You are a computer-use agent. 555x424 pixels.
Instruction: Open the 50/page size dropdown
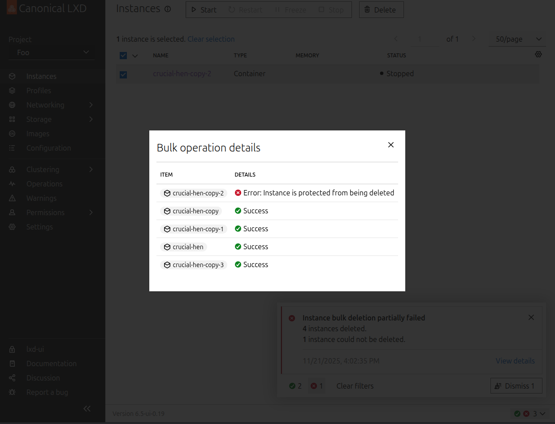(x=517, y=39)
